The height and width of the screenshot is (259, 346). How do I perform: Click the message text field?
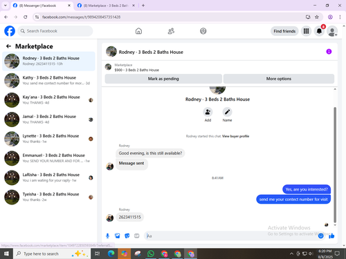click(230, 236)
